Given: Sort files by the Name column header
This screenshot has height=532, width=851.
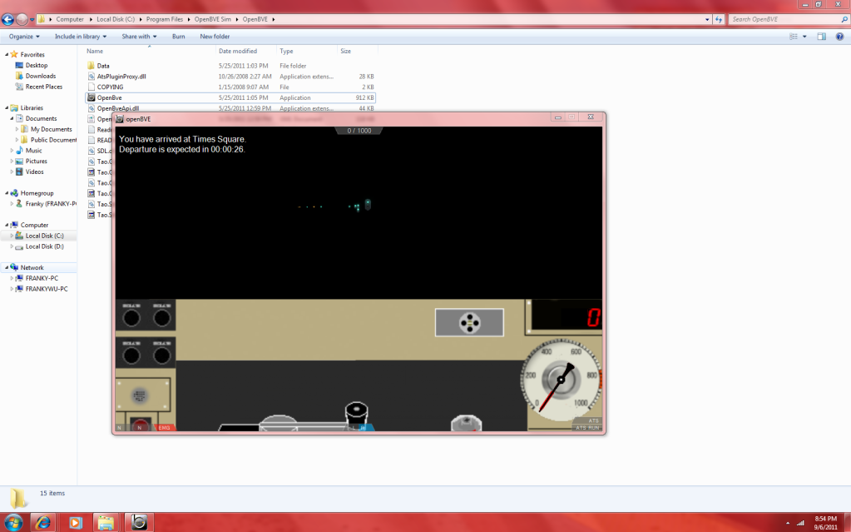Looking at the screenshot, I should (151, 51).
